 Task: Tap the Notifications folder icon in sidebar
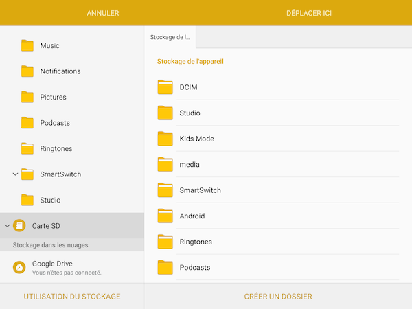tap(27, 71)
